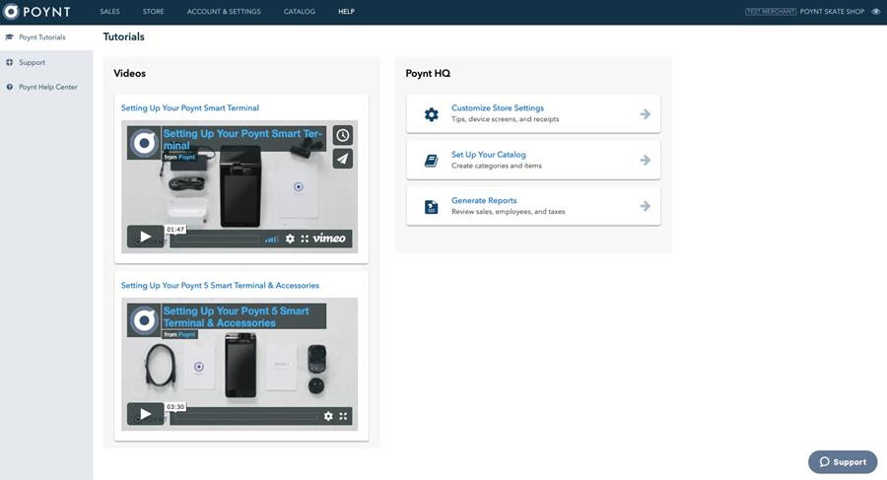
Task: Open Generate Reports card
Action: pos(533,206)
